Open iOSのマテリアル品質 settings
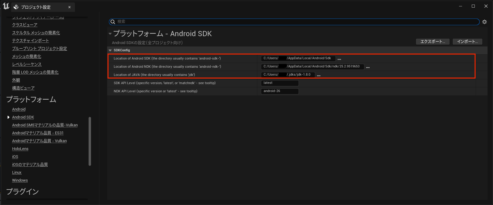The width and height of the screenshot is (493, 205). pyautogui.click(x=30, y=165)
